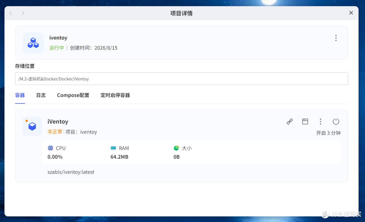Go back with the left arrow
The height and width of the screenshot is (222, 365).
[11, 13]
